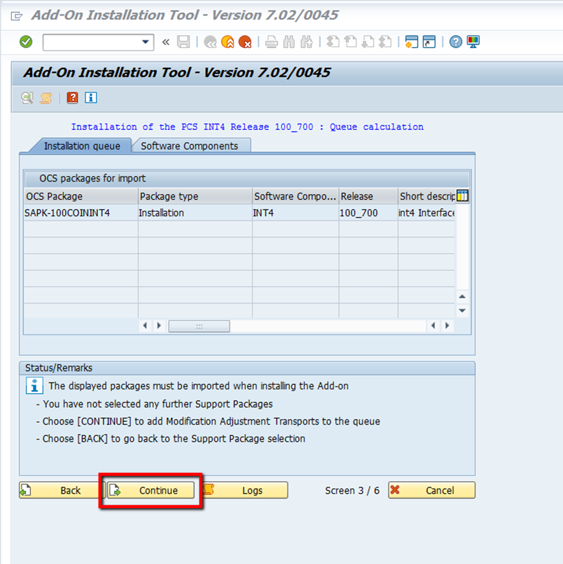Click the Print icon in toolbar
Screen dimensions: 563x564
pos(272,42)
